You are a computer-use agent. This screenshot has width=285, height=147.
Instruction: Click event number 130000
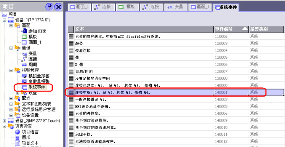(221, 79)
